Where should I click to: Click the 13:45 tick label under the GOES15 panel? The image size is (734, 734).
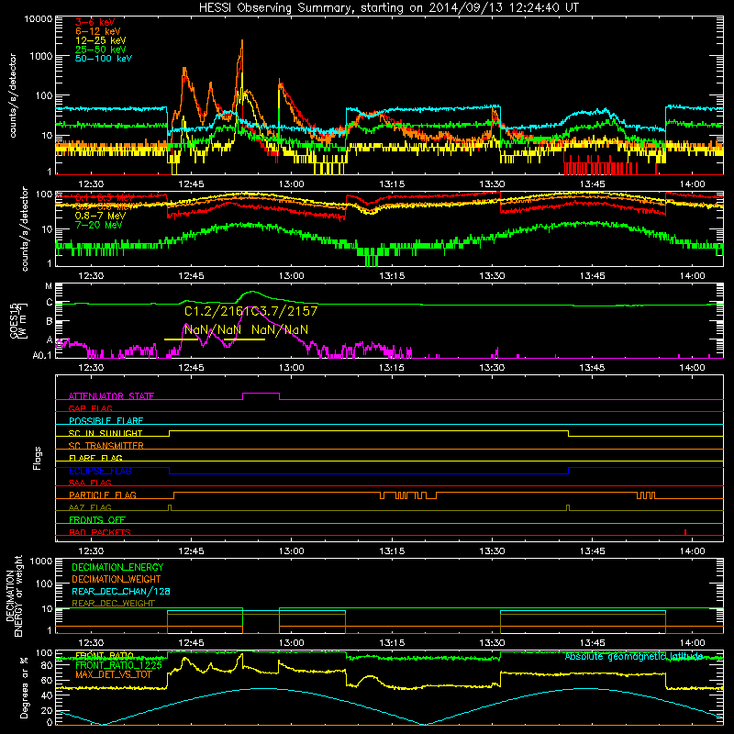592,368
